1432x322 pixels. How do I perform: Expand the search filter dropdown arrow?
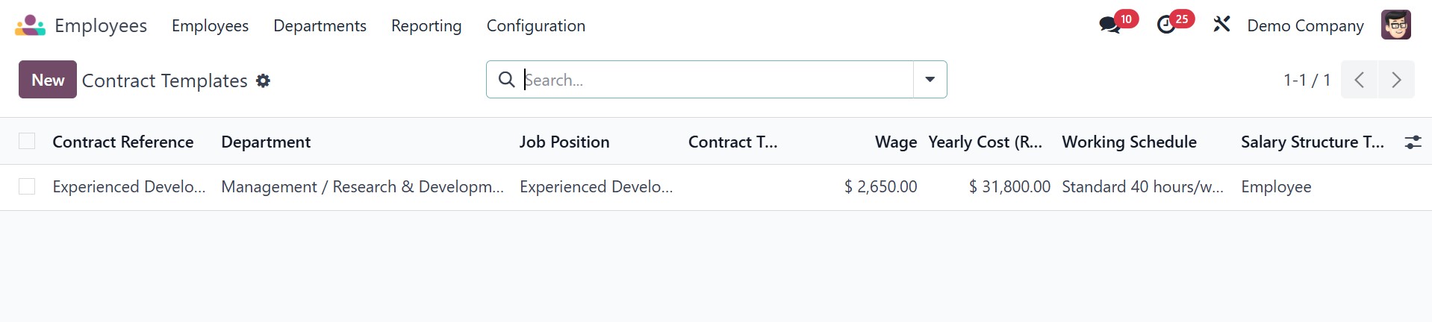930,80
